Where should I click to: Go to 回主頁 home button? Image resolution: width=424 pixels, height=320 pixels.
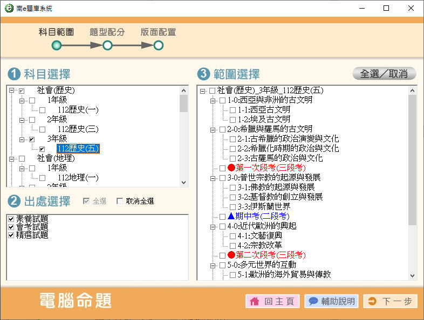point(272,301)
